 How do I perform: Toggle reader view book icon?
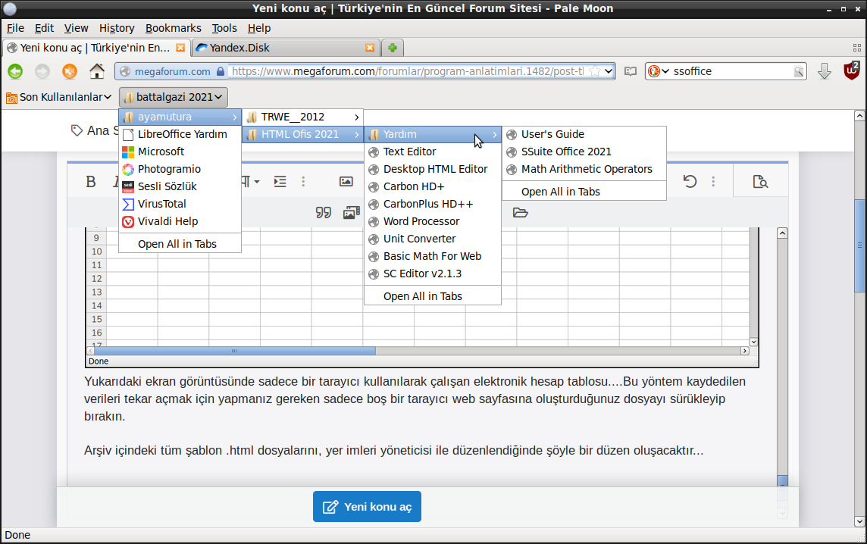point(631,71)
